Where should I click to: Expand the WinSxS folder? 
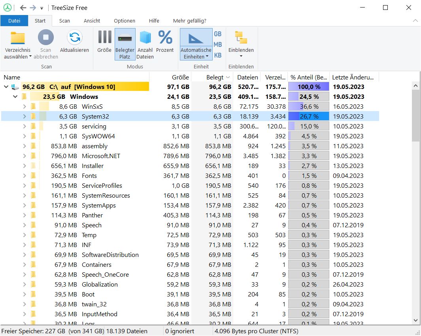pyautogui.click(x=25, y=107)
